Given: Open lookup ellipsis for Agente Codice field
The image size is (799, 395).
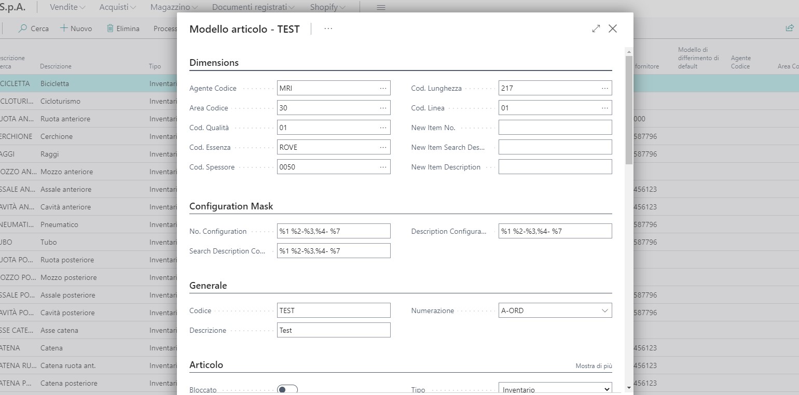Looking at the screenshot, I should click(x=383, y=88).
